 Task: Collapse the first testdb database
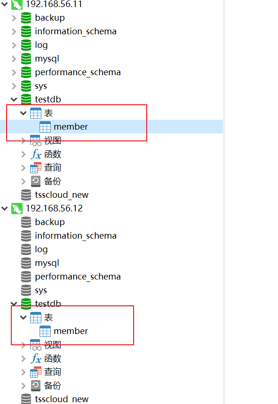pos(14,99)
